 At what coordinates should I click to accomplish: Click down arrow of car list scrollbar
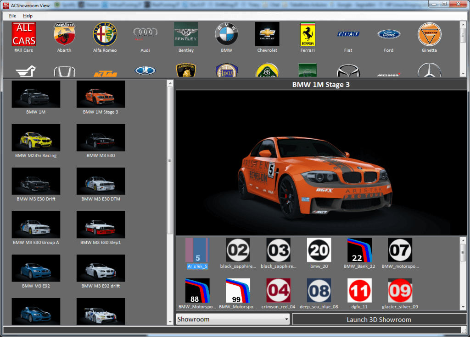point(170,322)
